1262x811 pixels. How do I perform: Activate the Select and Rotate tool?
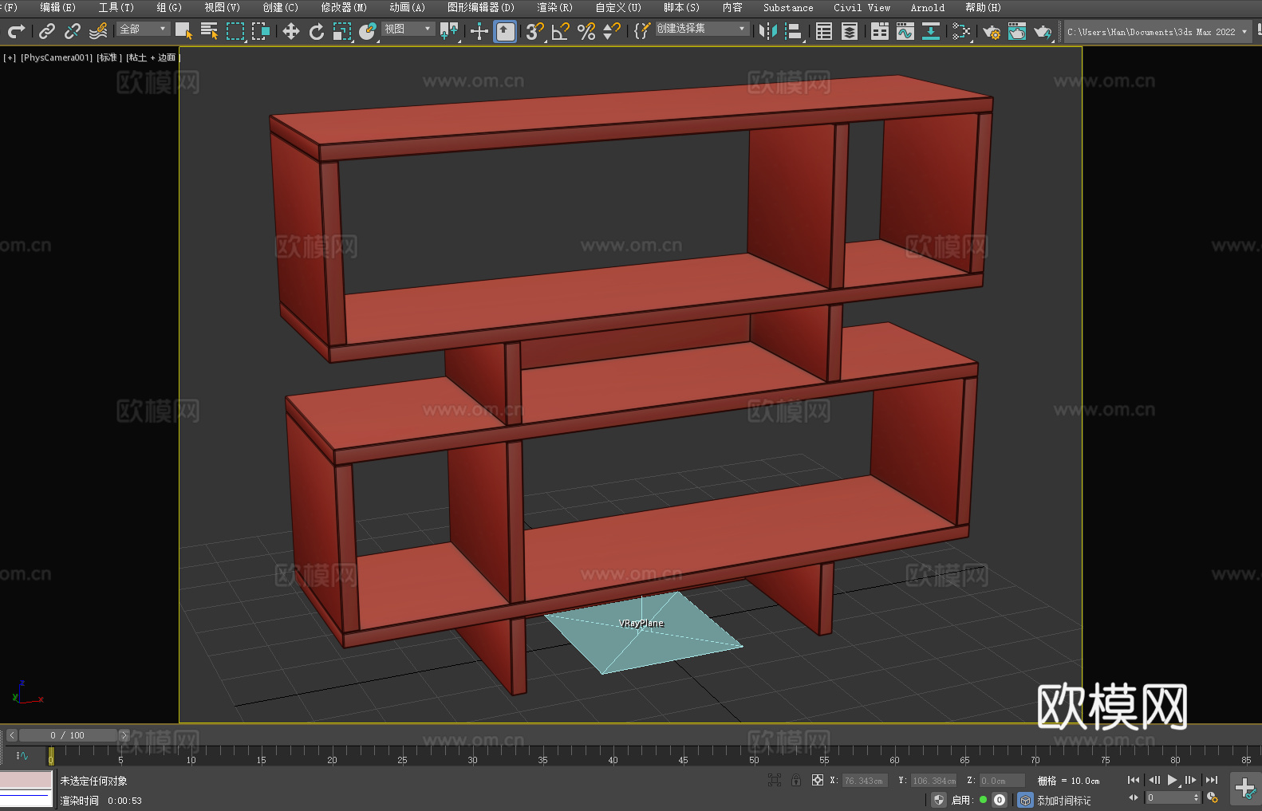(x=317, y=31)
